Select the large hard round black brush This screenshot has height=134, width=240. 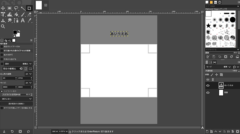pos(232,19)
